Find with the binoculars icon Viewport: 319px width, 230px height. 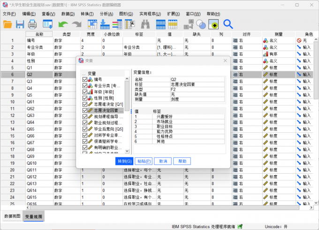click(x=145, y=24)
